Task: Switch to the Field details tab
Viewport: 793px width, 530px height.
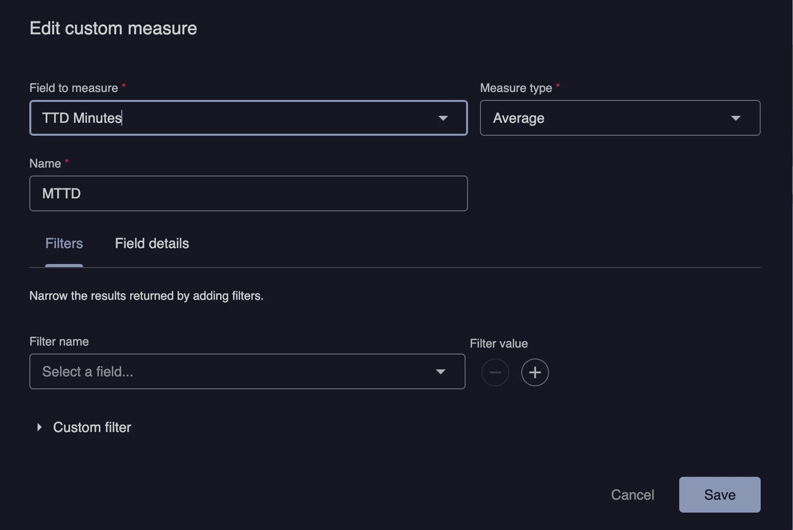Action: [x=152, y=244]
